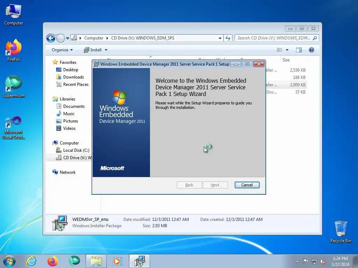358x268 pixels.
Task: Click the network icon in the tray
Action: 314,261
